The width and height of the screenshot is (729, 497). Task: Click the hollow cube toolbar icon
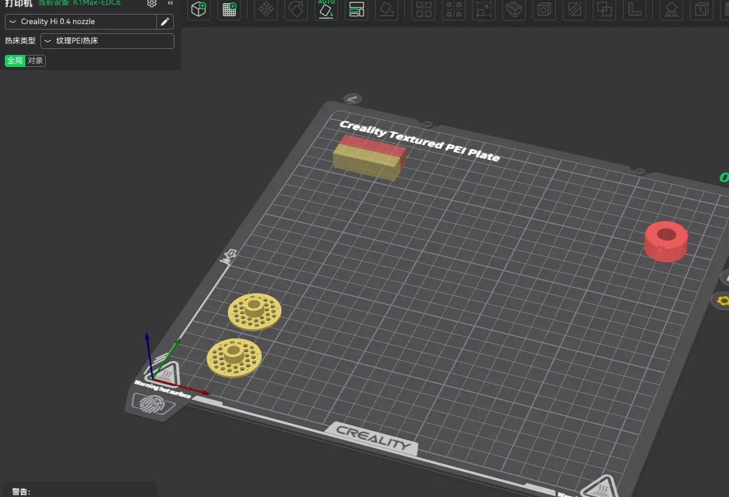(x=544, y=10)
